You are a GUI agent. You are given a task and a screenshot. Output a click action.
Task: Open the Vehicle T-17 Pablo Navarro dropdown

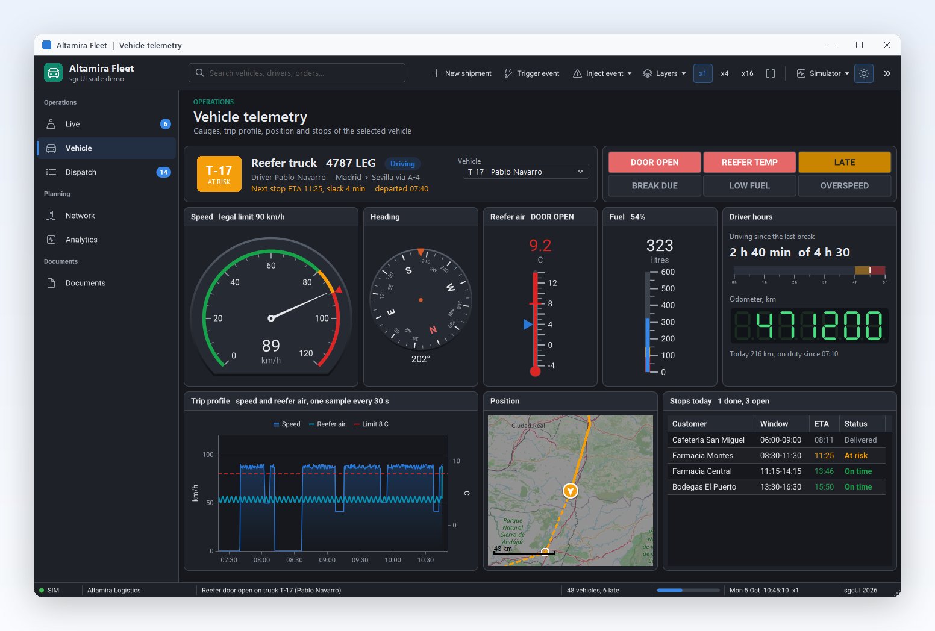click(x=525, y=172)
